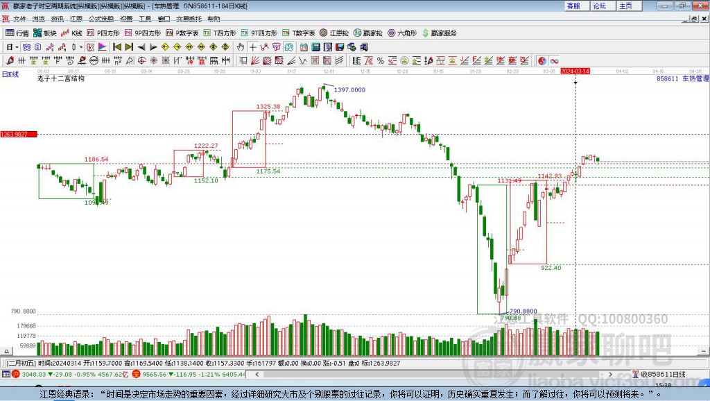The image size is (710, 401).
Task: Click the triangle button at the volume panel corner
Action: [x=6, y=351]
